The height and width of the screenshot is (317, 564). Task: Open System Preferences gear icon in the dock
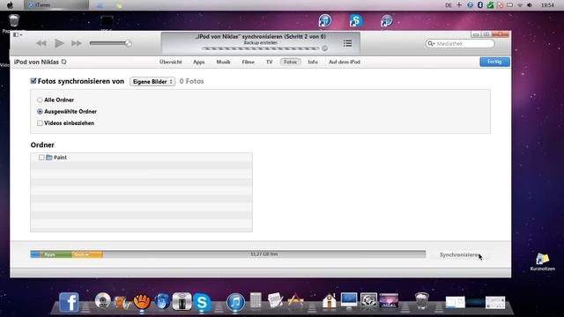coord(368,301)
